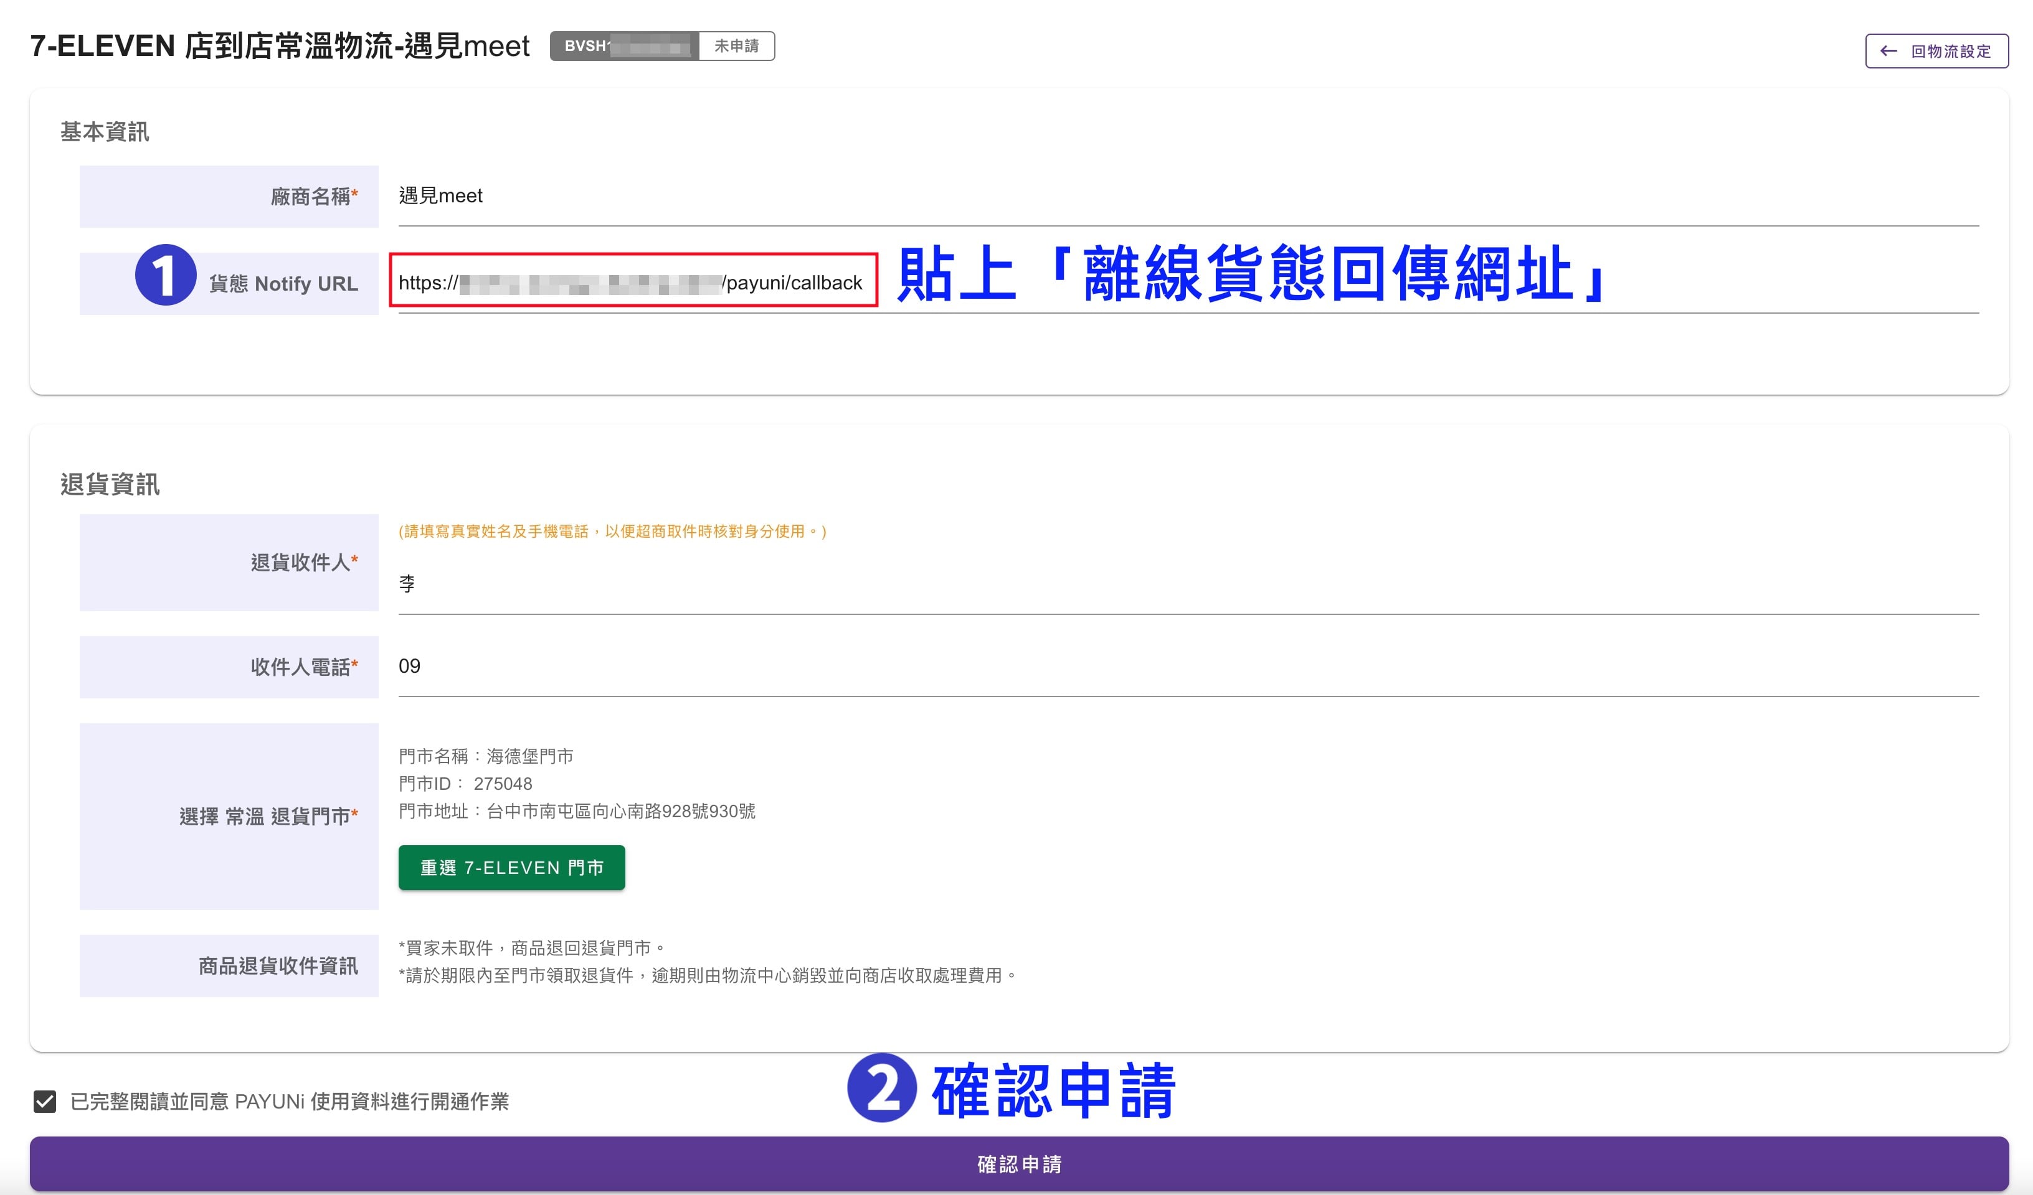
Task: Click the 未申請 status badge
Action: pos(737,46)
